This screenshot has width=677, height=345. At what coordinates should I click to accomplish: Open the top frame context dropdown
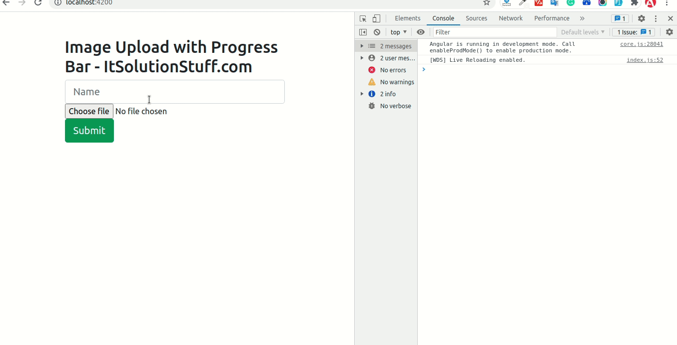(x=398, y=31)
